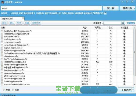Image resolution: width=136 pixels, height=96 pixels.
Task: Click the results list scroll down arrow
Action: 135,84
